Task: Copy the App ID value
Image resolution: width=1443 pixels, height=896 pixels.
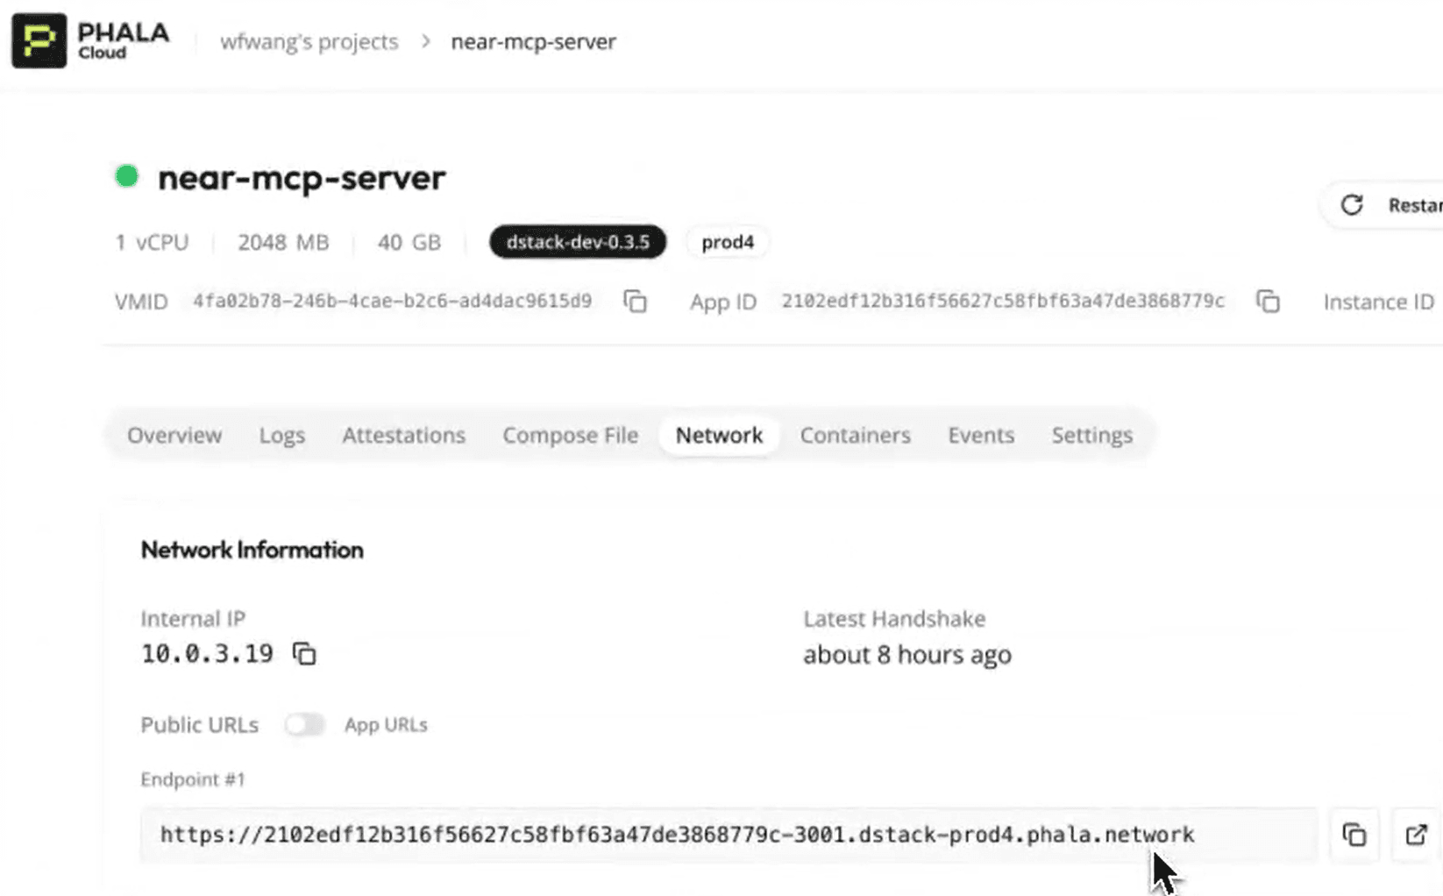Action: [1268, 302]
